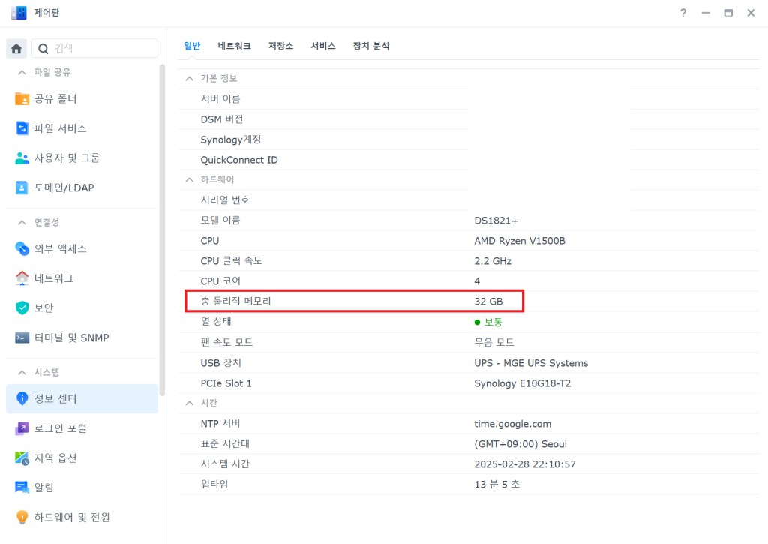Click the CPU value AMD Ryzen V1500B
Screen dimensions: 768x544
click(x=520, y=241)
